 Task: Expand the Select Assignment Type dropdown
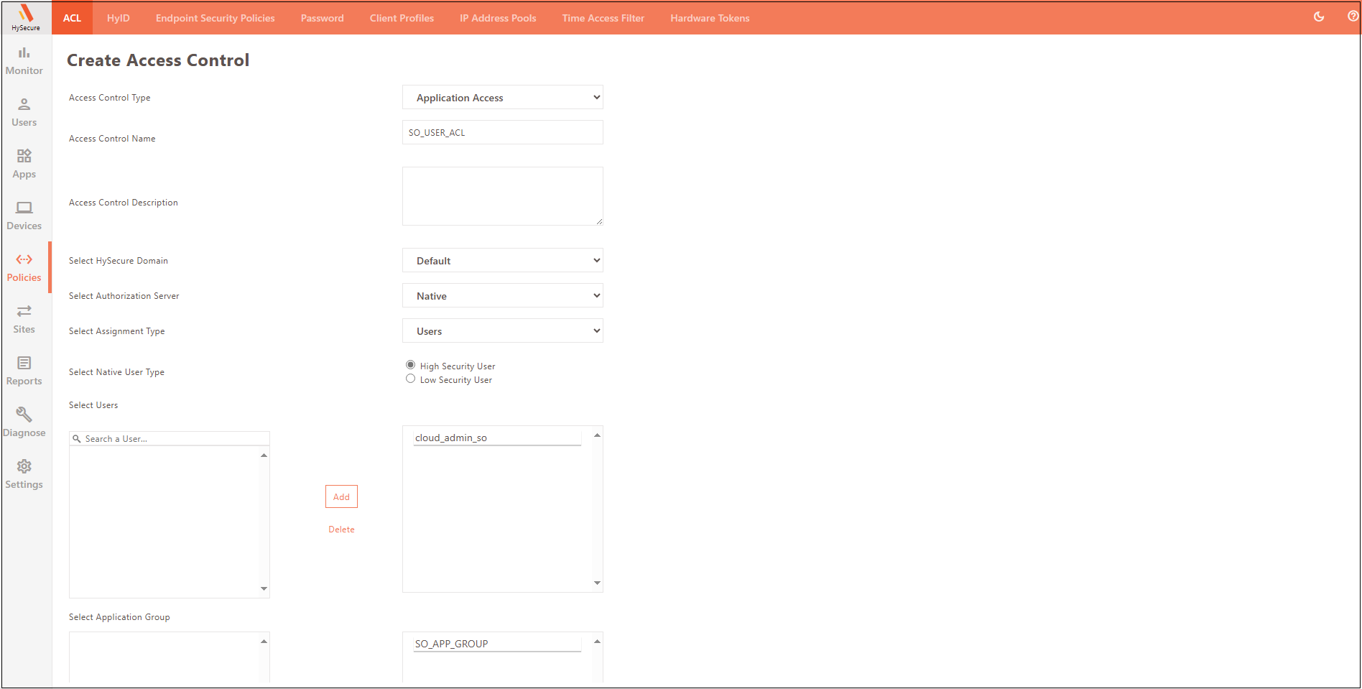[502, 331]
